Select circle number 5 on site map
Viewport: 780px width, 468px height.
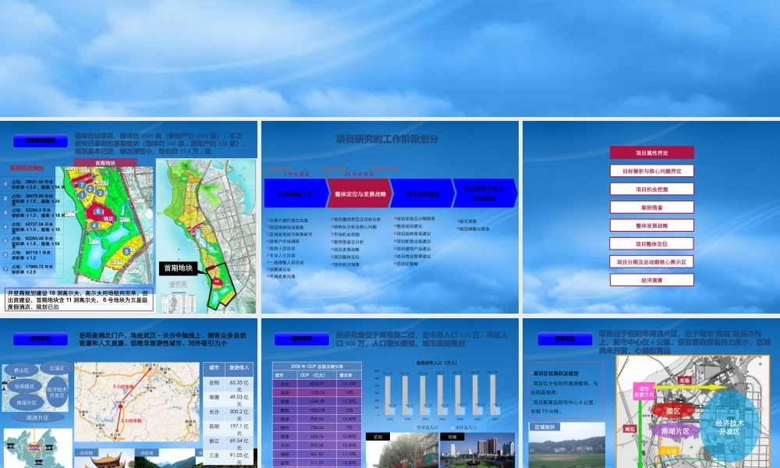[x=127, y=252]
